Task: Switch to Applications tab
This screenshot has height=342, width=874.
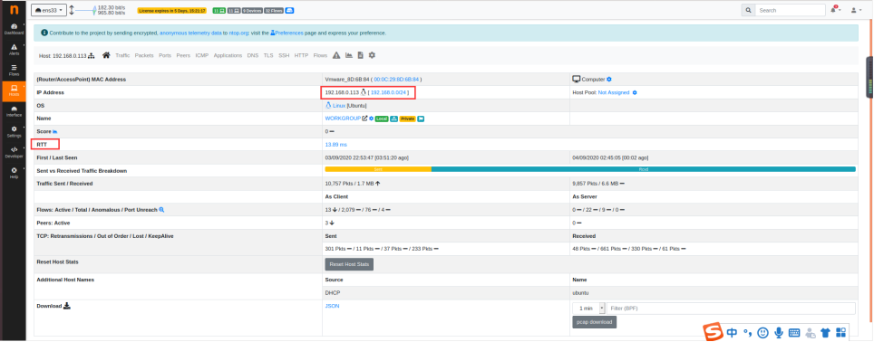Action: tap(228, 55)
